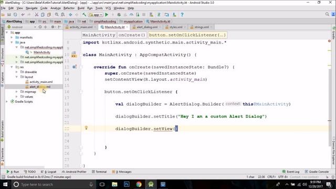Open the TODO tool window

point(30,172)
